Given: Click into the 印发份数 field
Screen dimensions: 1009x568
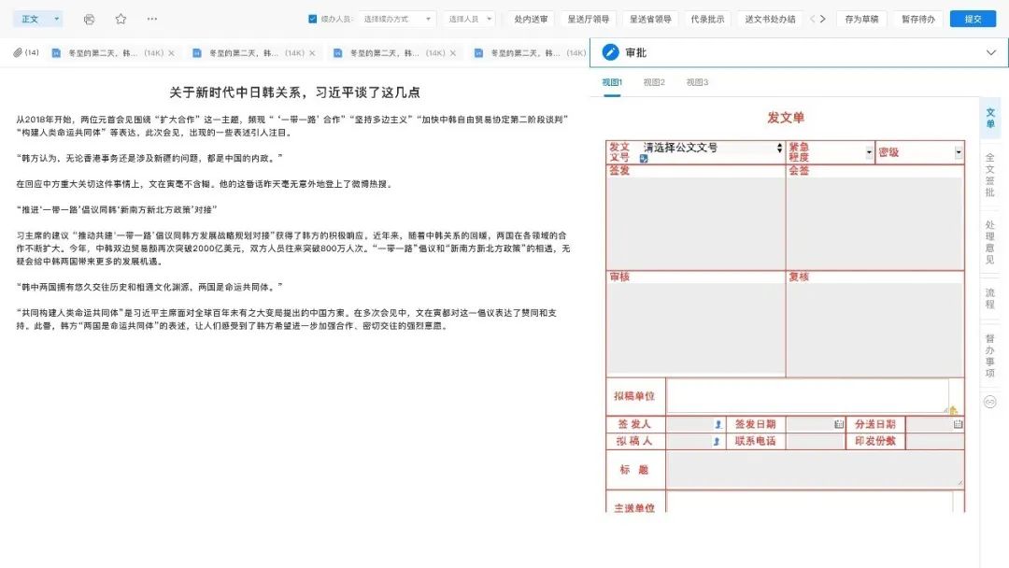Looking at the screenshot, I should 934,441.
